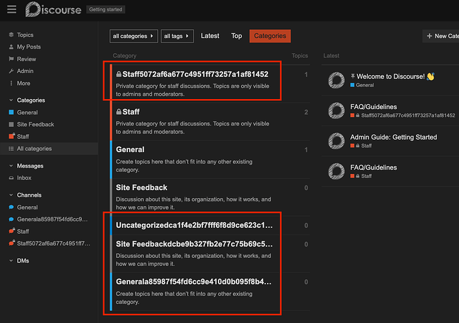The image size is (459, 323).
Task: Click the Admin wrench icon
Action: tap(11, 71)
